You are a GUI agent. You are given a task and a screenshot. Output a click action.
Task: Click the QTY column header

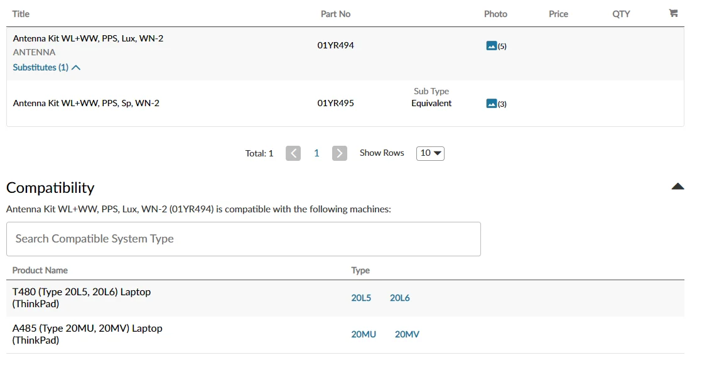(x=621, y=14)
